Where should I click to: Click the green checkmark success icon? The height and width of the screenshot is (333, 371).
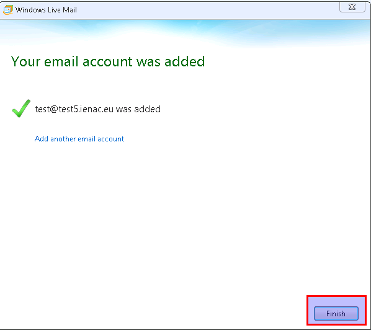tap(21, 109)
